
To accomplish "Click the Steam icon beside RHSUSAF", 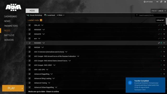I will coord(44,30).
